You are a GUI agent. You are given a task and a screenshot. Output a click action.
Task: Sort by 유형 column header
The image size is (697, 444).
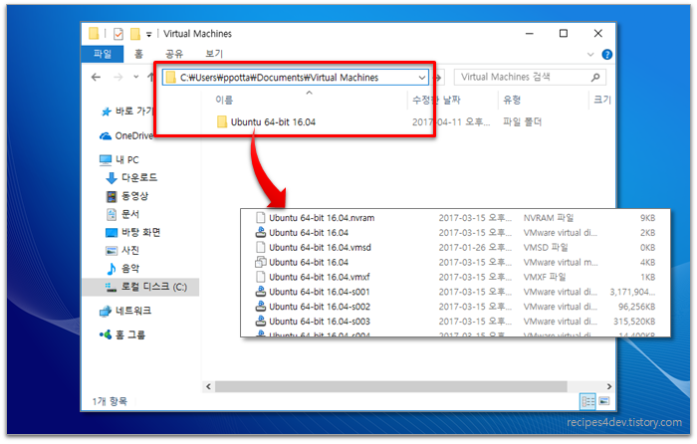click(512, 100)
